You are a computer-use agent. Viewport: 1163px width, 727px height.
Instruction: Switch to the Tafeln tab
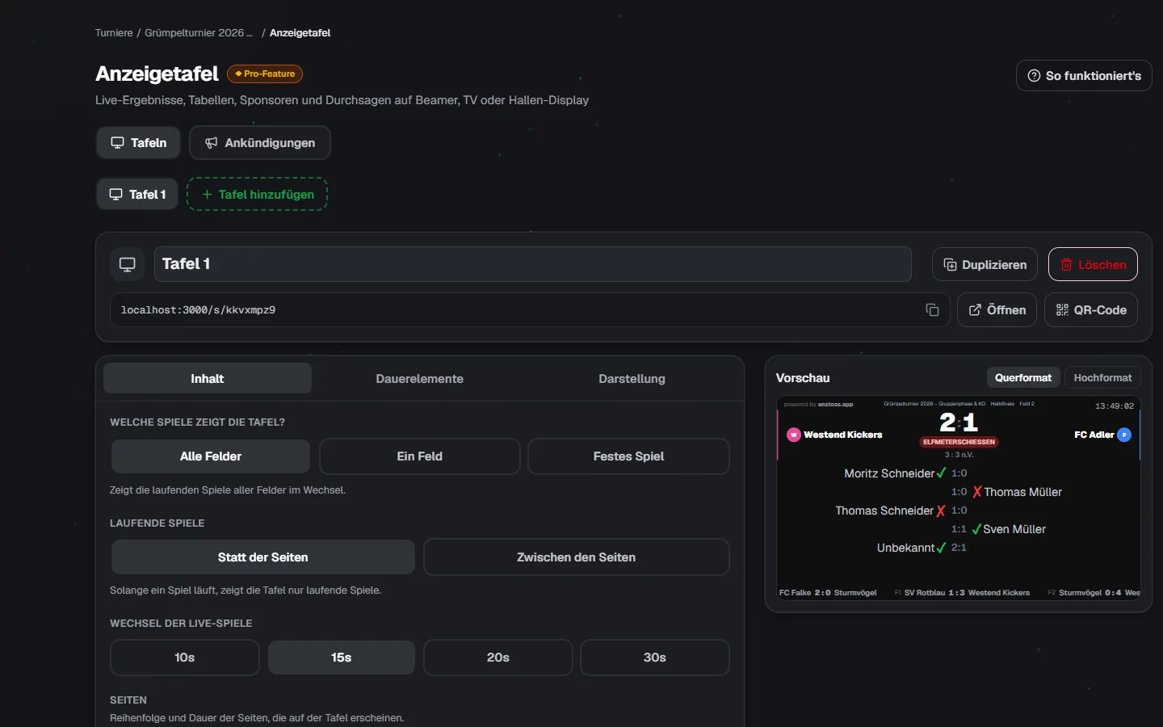click(x=139, y=143)
